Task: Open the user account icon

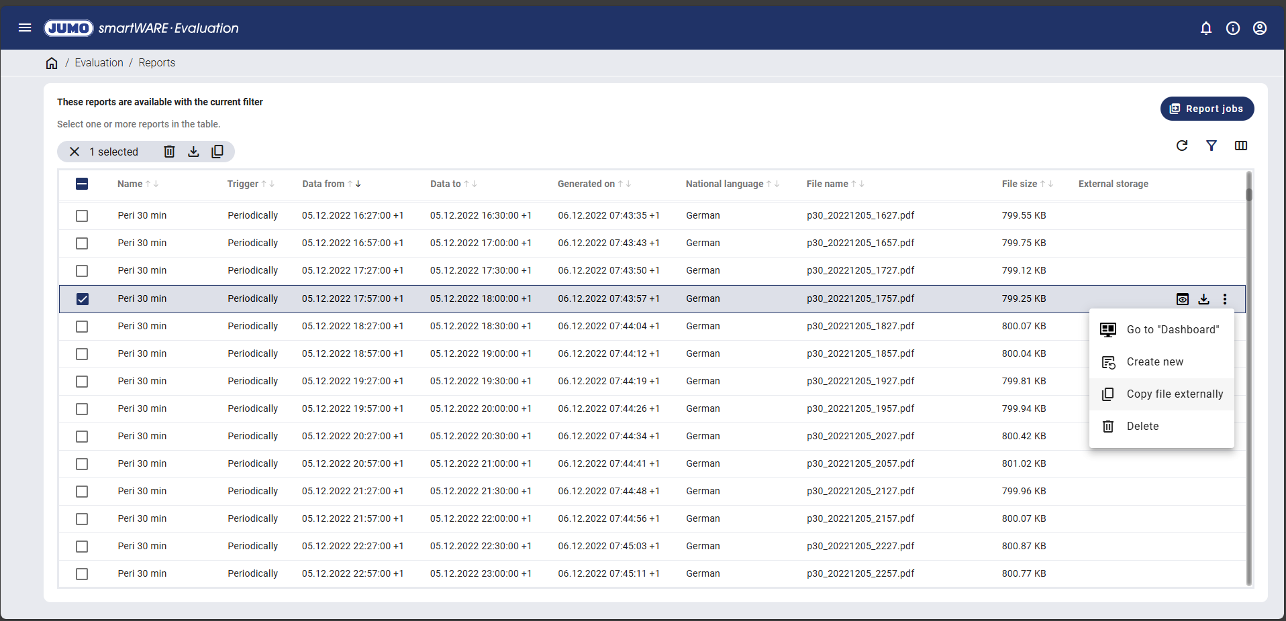Action: pos(1259,28)
